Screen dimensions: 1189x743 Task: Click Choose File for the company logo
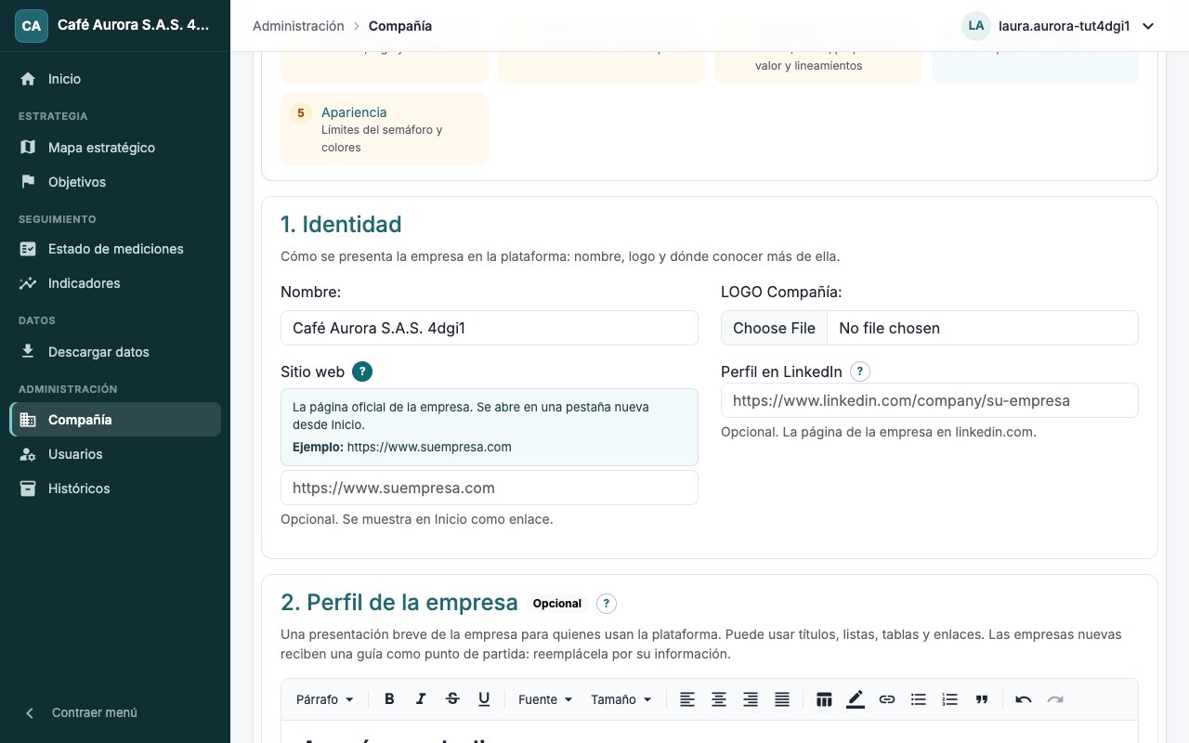[774, 328]
